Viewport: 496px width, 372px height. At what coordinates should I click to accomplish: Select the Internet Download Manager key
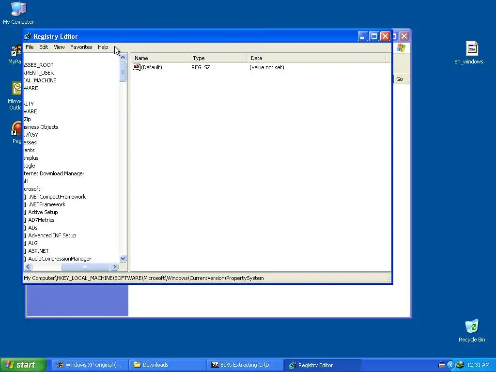[x=54, y=173]
